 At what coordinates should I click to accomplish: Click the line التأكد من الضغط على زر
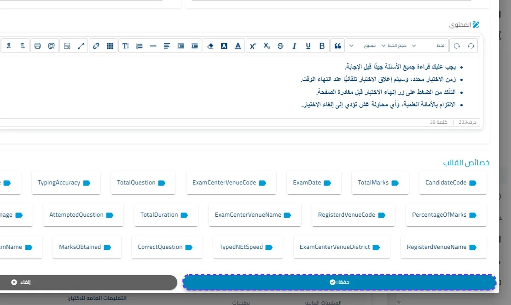click(x=386, y=92)
